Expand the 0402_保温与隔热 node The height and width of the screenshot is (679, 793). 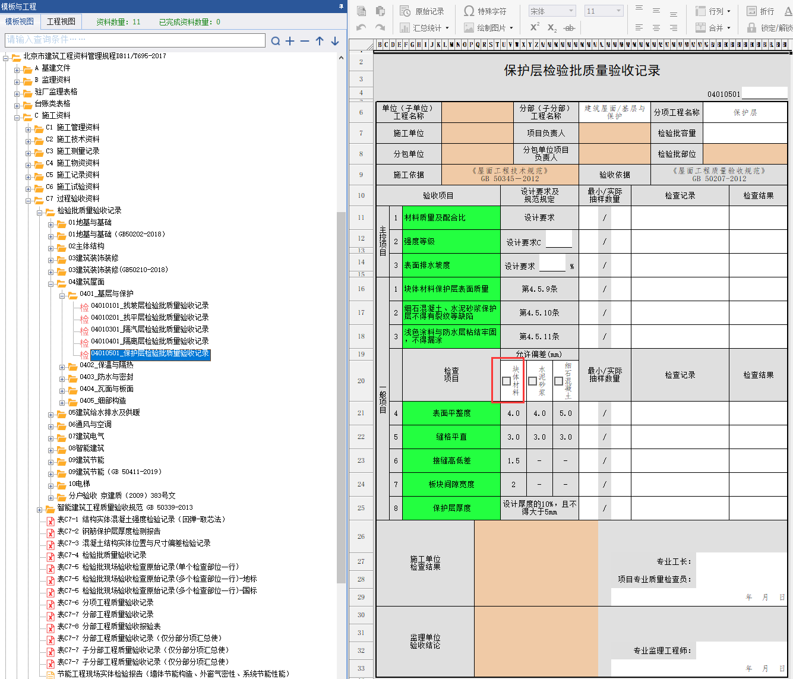(x=62, y=367)
